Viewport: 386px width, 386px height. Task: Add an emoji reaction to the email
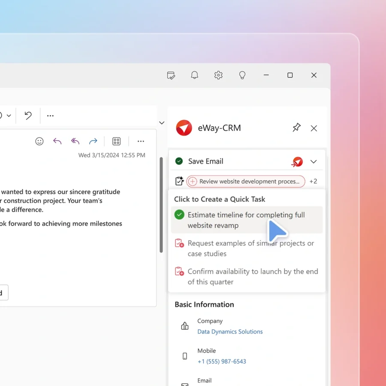(39, 141)
